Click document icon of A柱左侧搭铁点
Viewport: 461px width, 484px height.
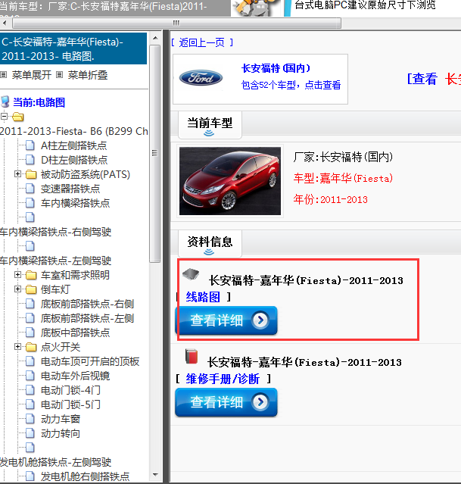pos(30,145)
